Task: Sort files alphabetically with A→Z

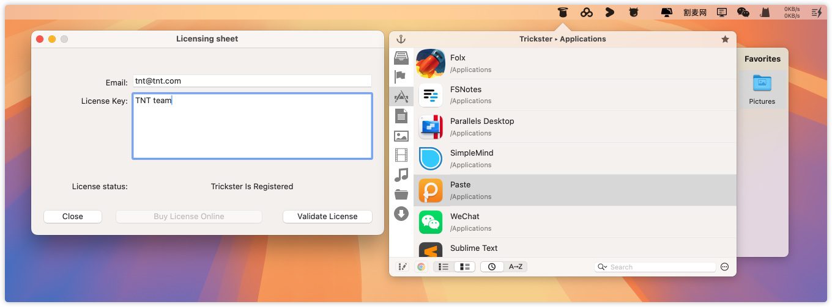Action: [x=515, y=267]
